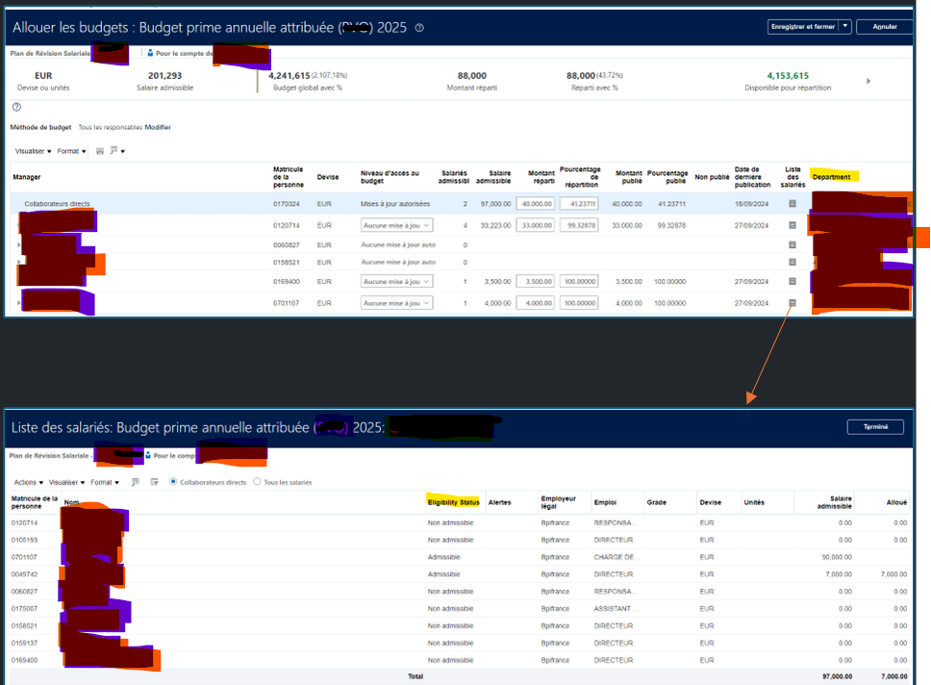Click person icon next to upper 'Pour le compte de'
Screen dimensions: 931x685
point(150,53)
